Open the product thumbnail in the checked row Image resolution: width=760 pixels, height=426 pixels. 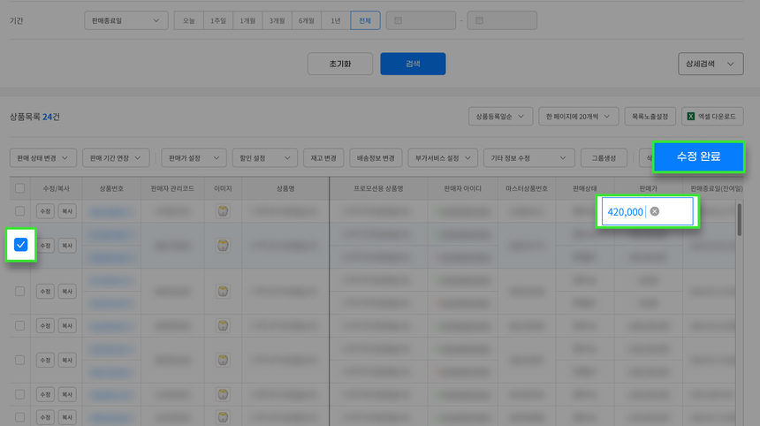point(223,245)
